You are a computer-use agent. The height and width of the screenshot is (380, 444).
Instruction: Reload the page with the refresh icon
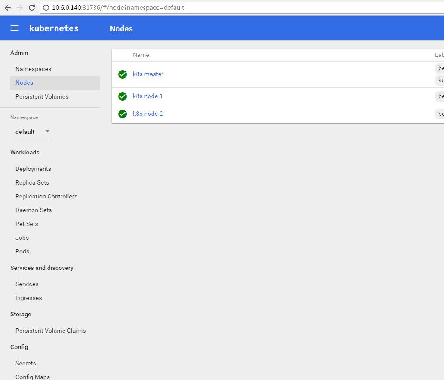pos(32,8)
